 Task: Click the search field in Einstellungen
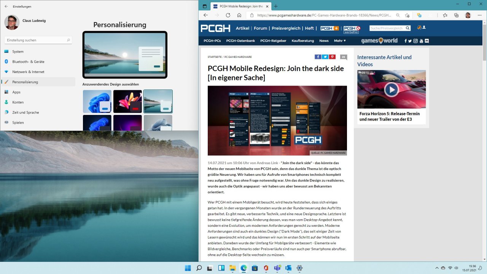click(38, 40)
